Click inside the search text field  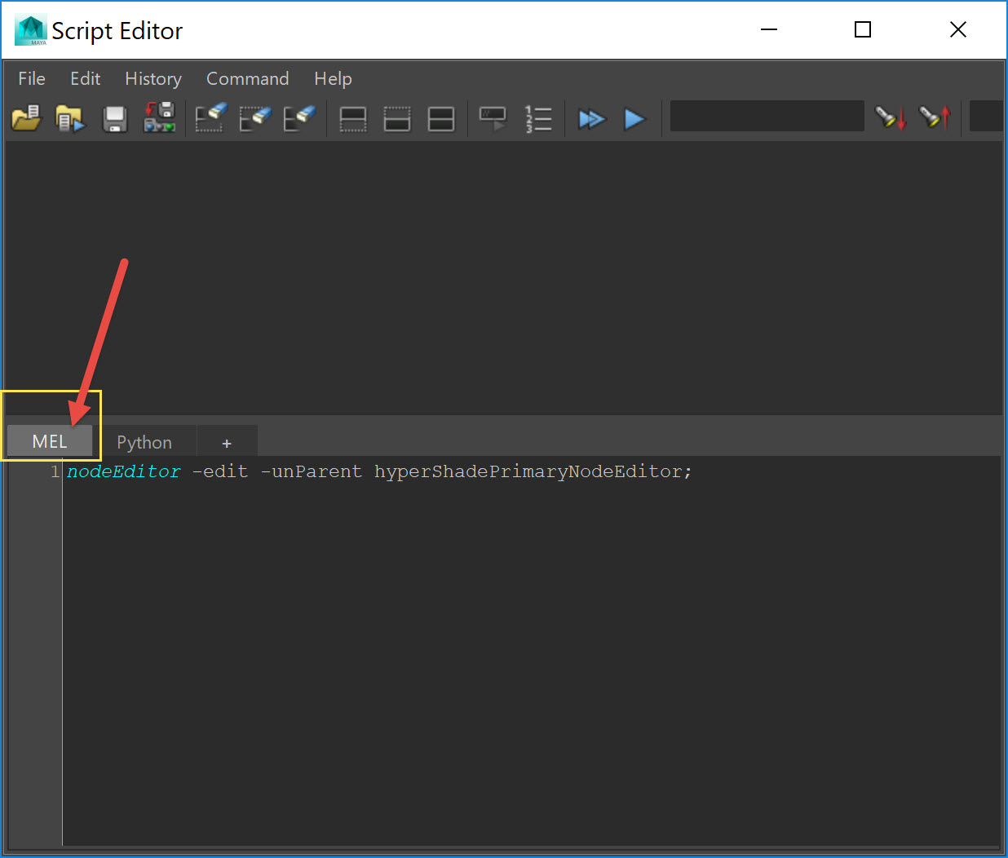pos(766,116)
